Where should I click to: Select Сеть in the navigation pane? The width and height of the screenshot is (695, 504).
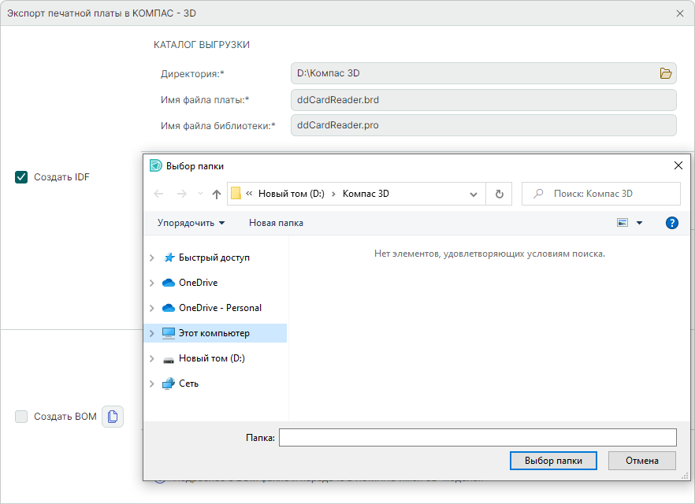[188, 384]
